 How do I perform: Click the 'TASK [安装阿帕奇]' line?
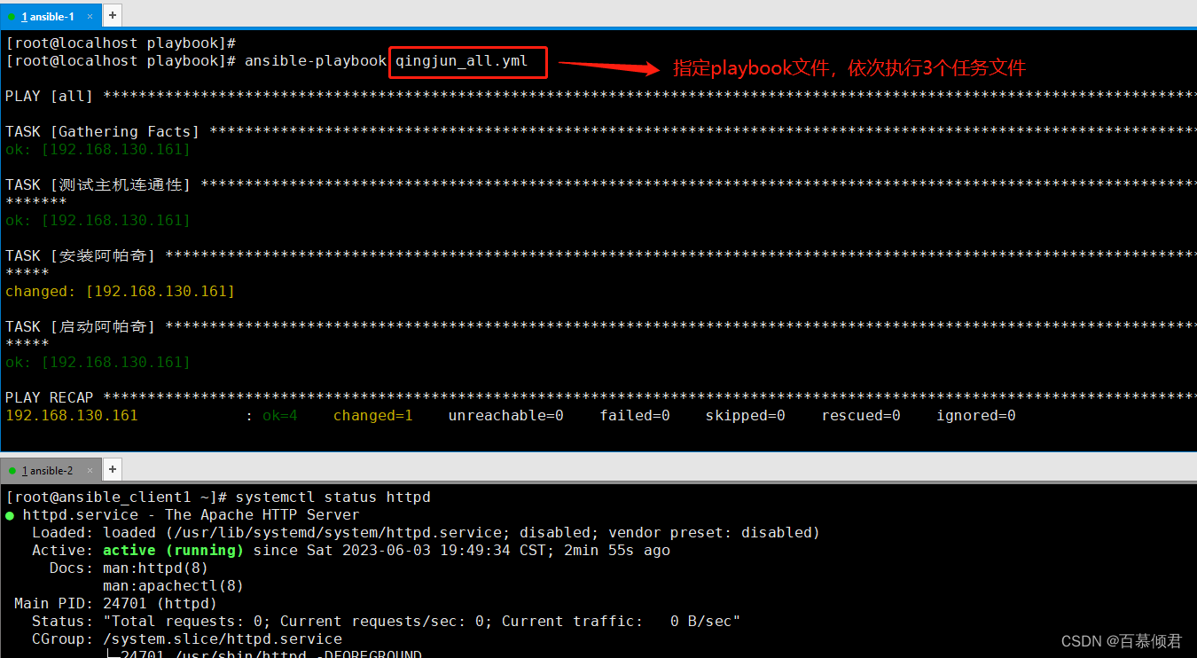[600, 255]
